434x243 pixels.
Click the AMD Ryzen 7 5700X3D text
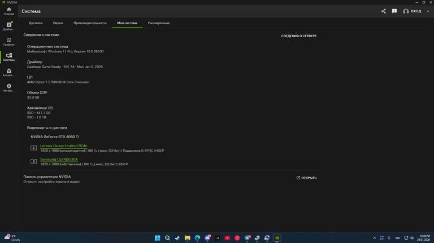pyautogui.click(x=58, y=82)
